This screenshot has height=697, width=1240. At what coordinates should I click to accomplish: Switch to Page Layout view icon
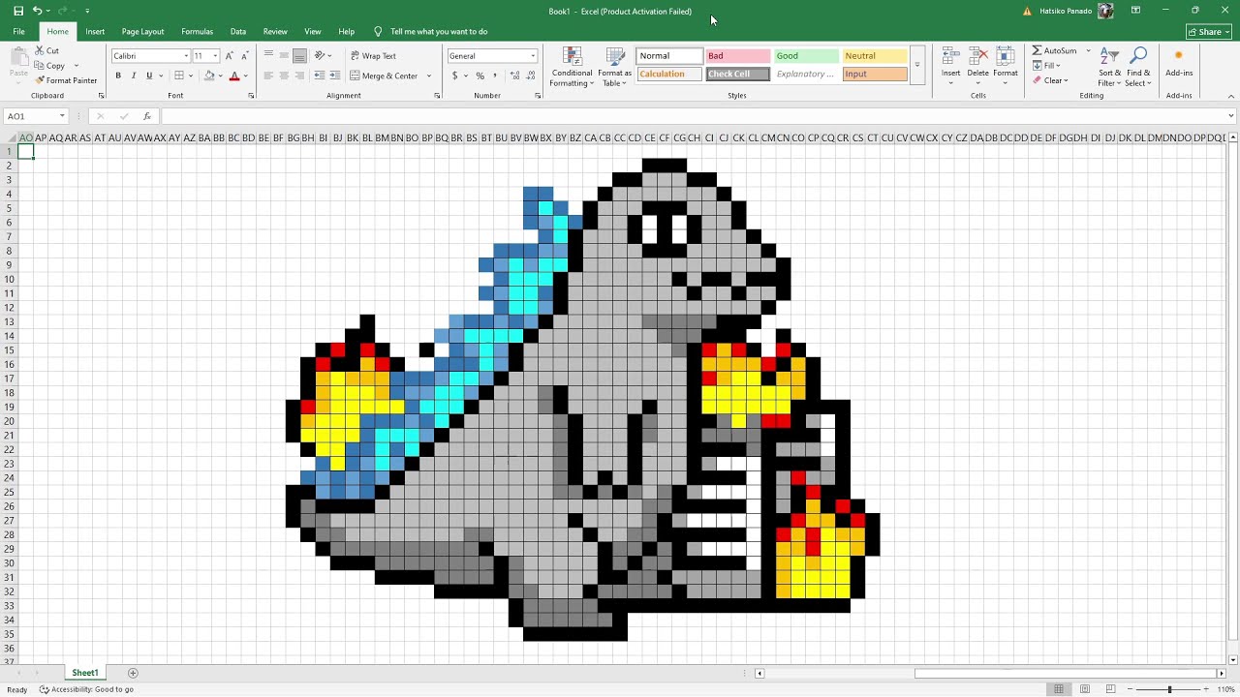(x=1085, y=689)
